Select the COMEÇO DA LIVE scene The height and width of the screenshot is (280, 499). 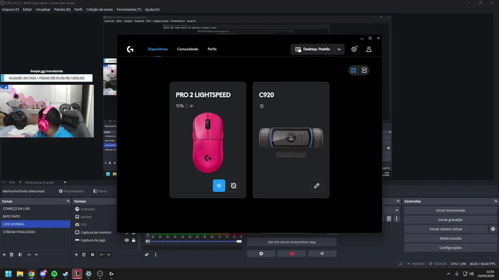(35, 209)
